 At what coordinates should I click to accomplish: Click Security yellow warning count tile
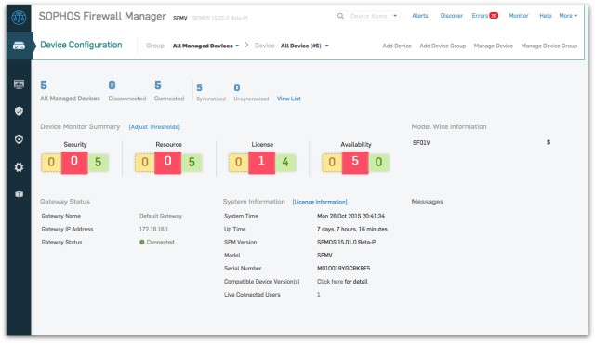51,163
